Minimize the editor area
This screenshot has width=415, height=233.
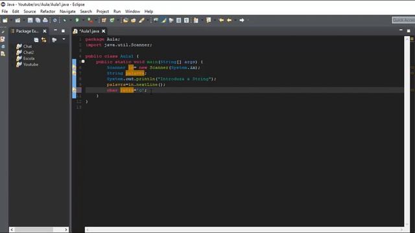pos(401,30)
